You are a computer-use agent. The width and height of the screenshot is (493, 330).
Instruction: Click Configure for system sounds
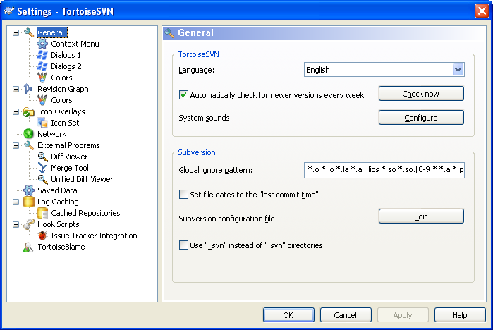(421, 118)
